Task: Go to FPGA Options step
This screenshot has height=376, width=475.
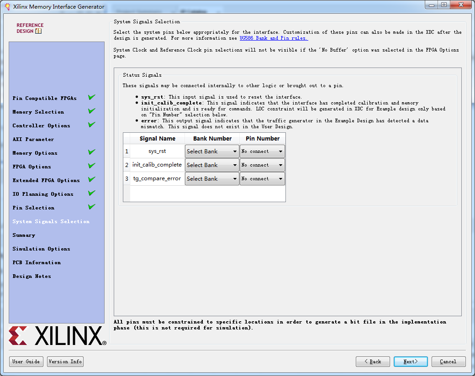Action: click(x=32, y=167)
